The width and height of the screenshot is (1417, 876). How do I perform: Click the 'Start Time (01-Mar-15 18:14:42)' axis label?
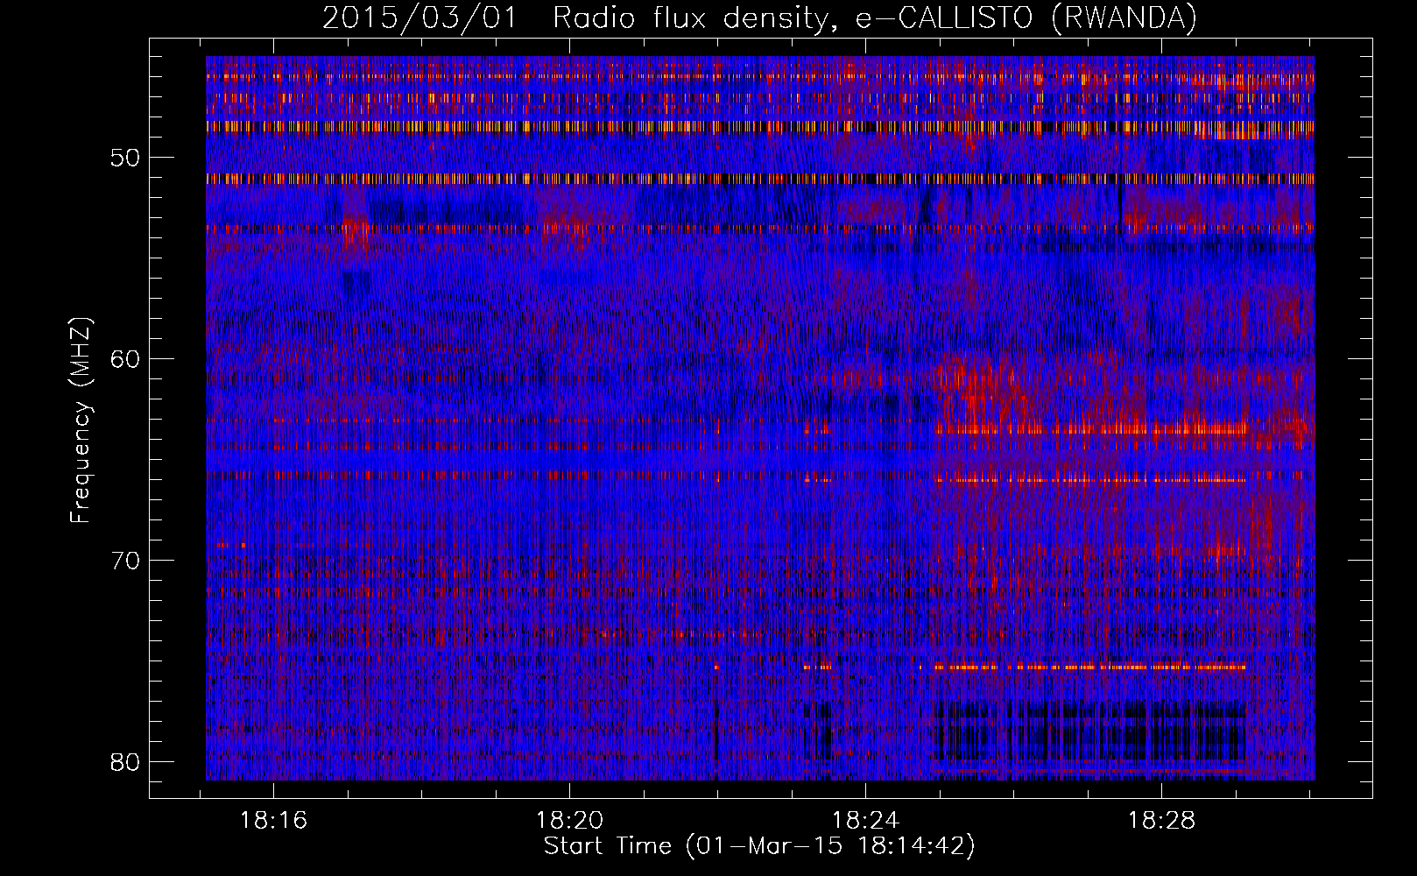[759, 846]
